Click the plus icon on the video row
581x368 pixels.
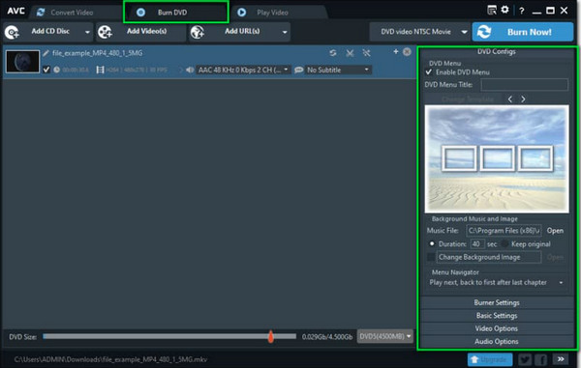tap(396, 51)
